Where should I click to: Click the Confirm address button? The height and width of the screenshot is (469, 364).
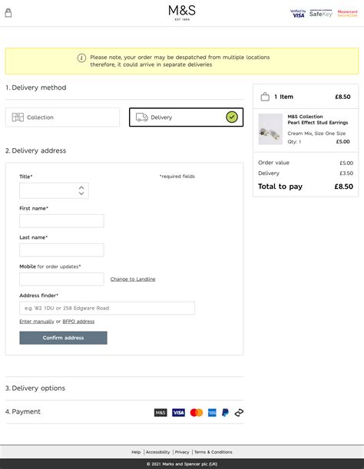[x=63, y=338]
